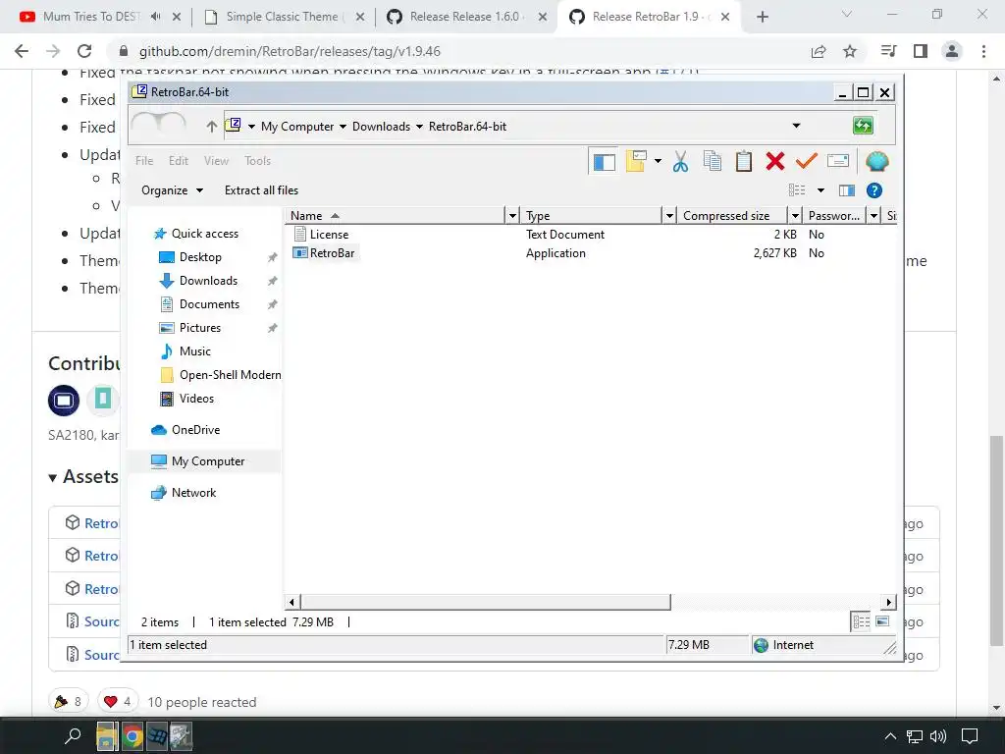Screen dimensions: 1005x754
Task: Toggle the navigation pane toolbar icon
Action: pos(604,162)
